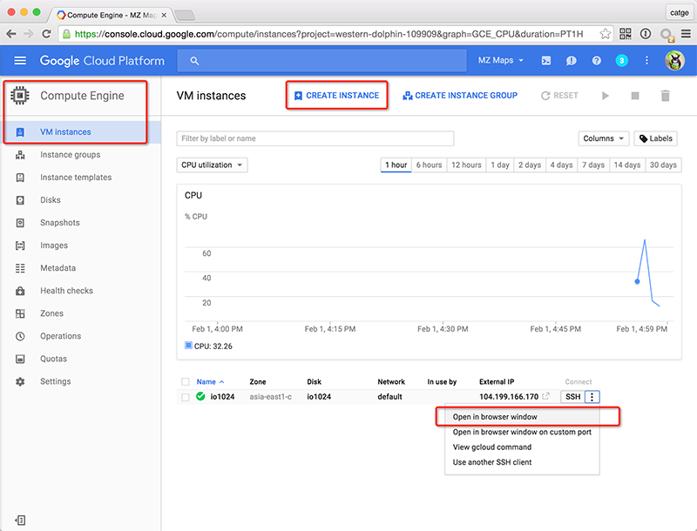Open the hamburger navigation menu
The width and height of the screenshot is (697, 531).
click(x=20, y=60)
